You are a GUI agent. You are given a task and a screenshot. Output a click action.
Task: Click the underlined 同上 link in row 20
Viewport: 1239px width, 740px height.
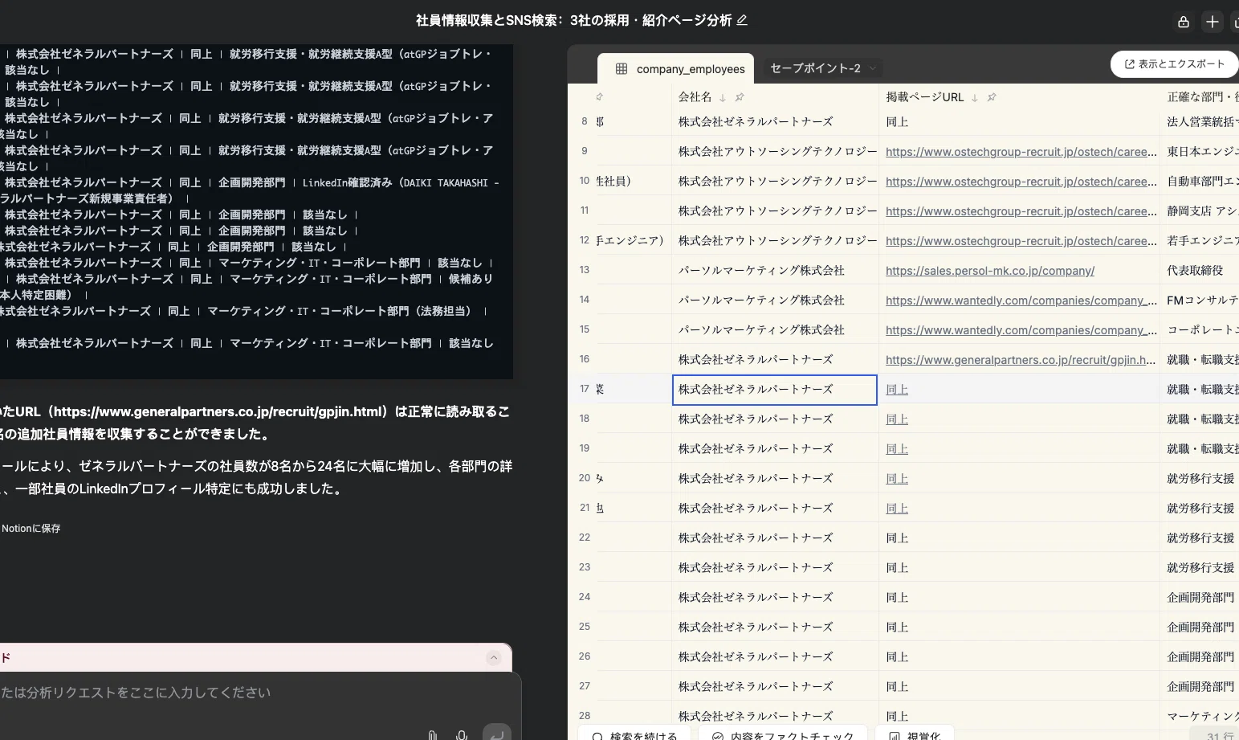(x=897, y=479)
